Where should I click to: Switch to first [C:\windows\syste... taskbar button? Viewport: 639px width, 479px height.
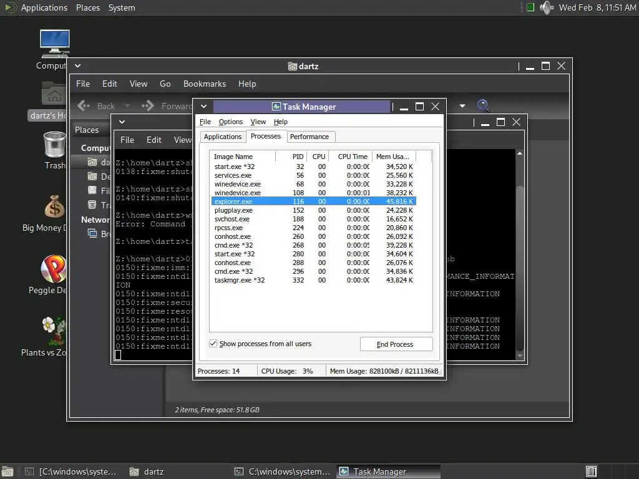click(71, 472)
